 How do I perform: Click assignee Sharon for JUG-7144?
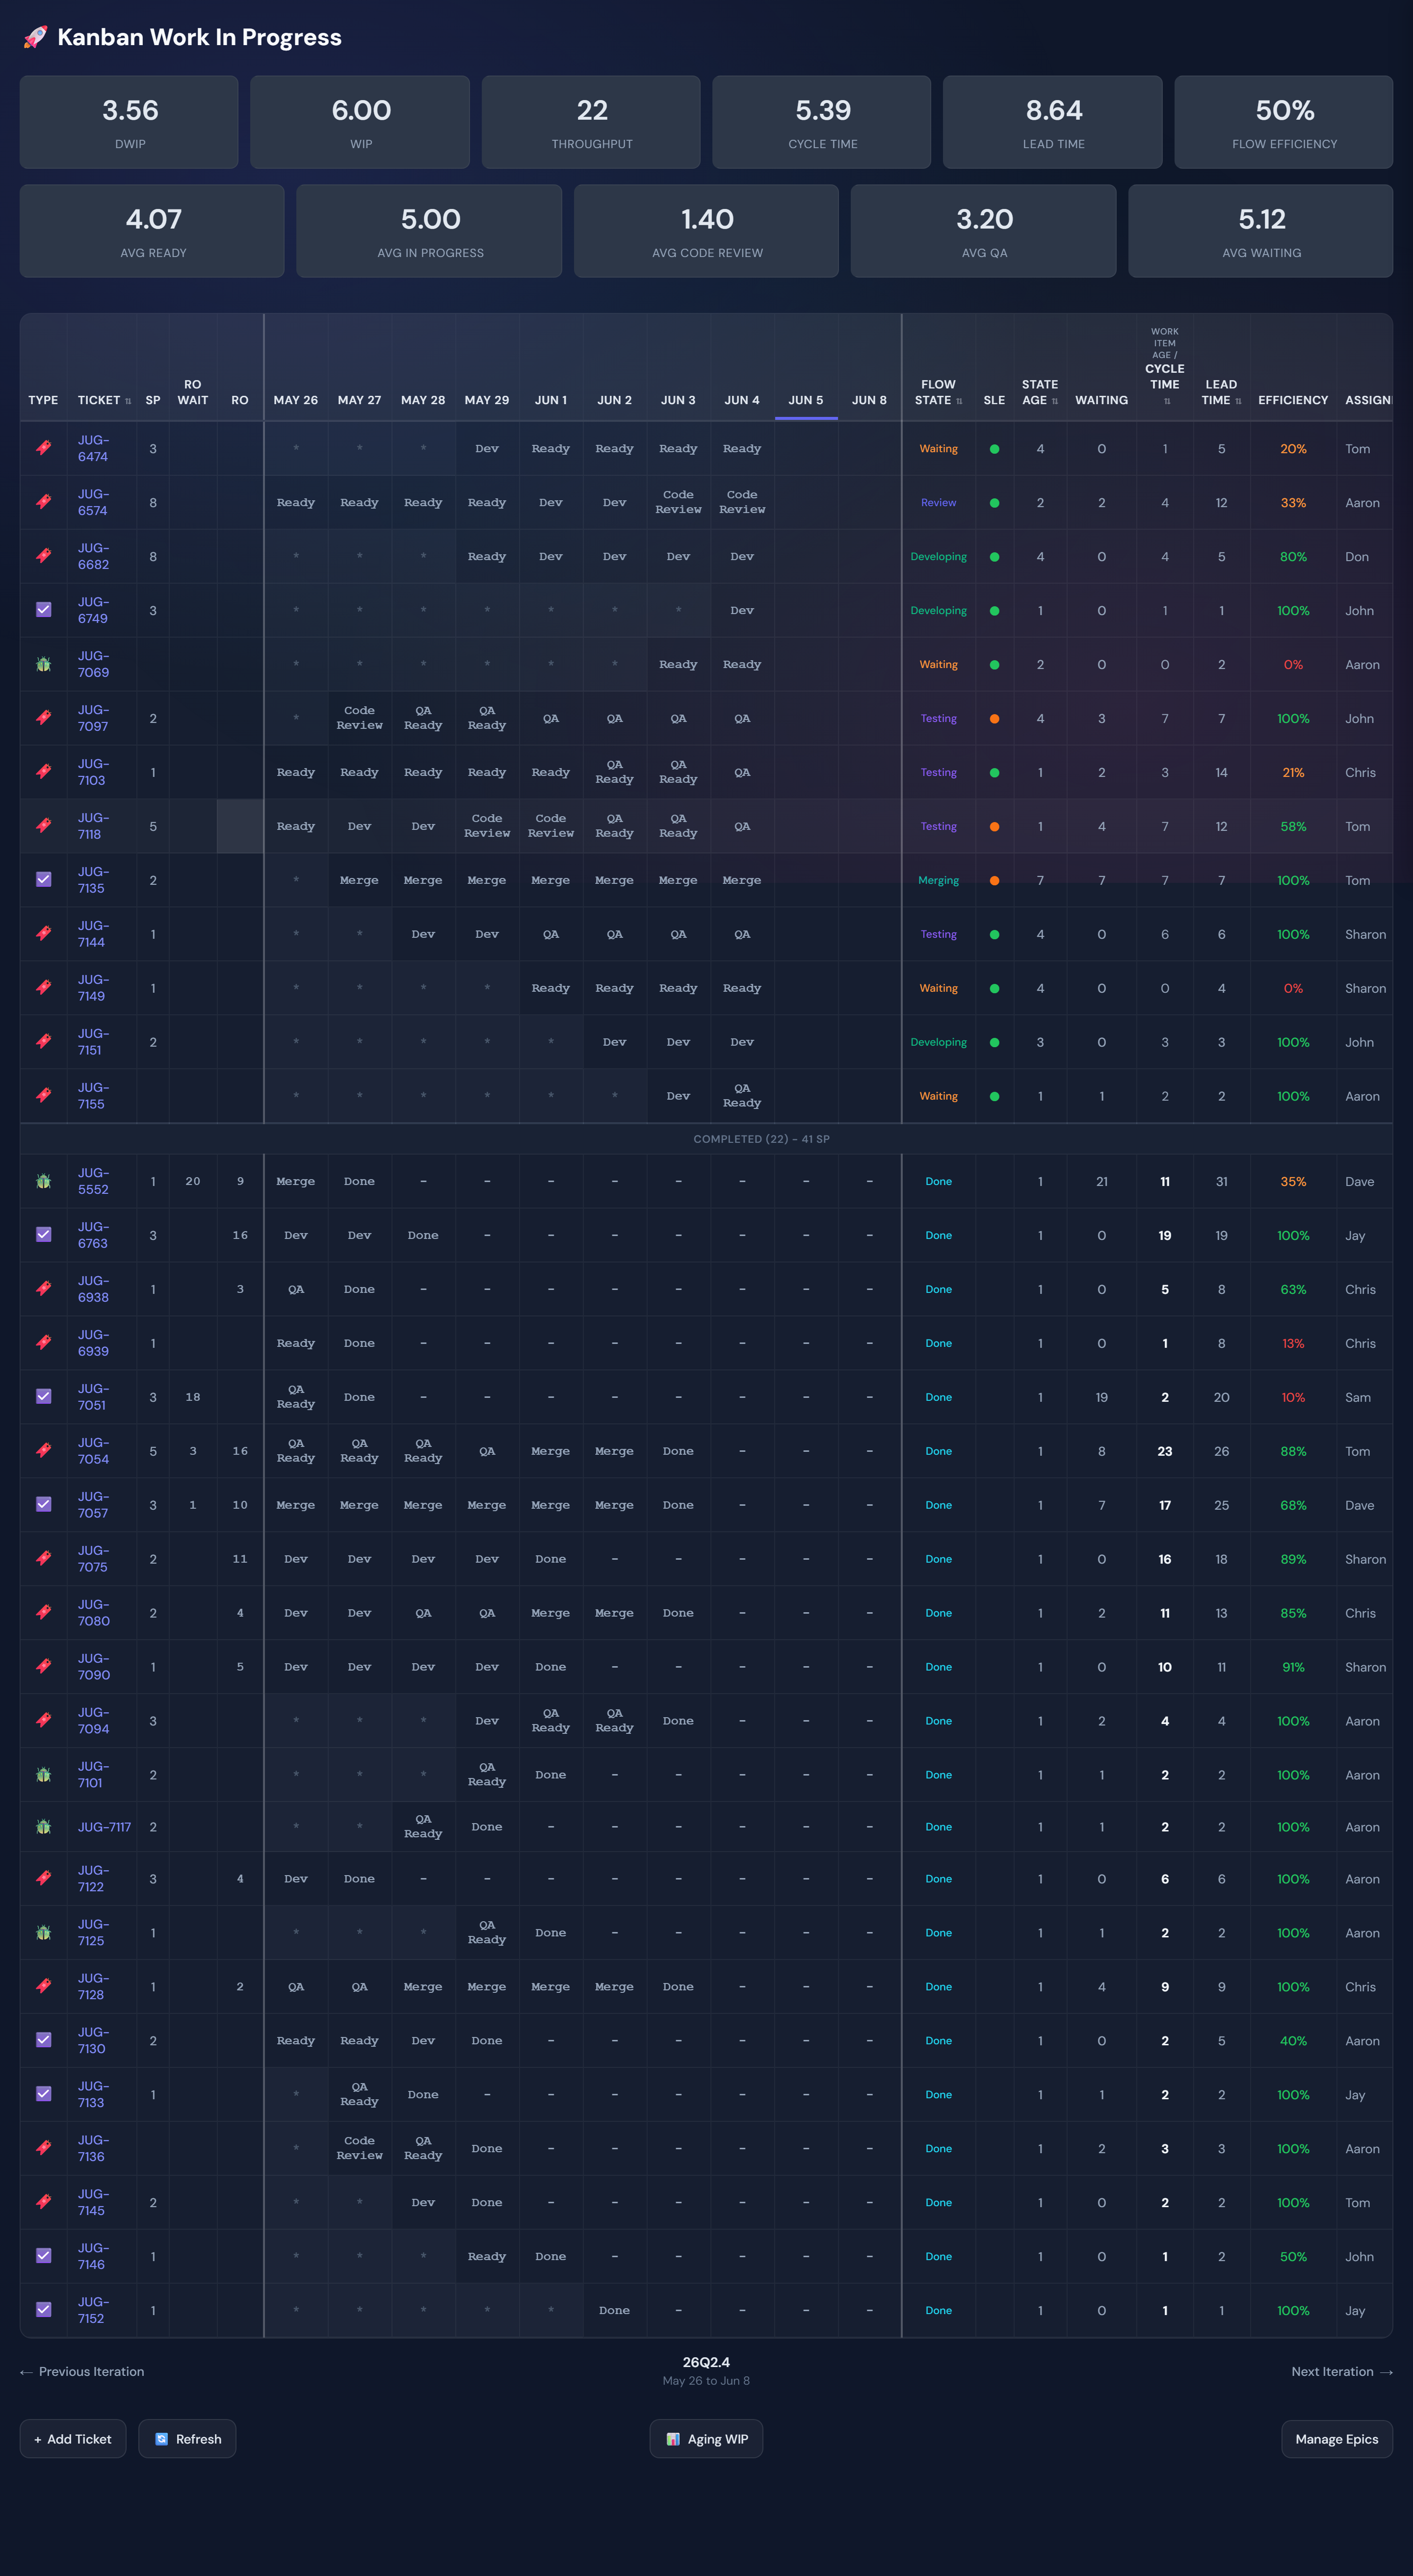1365,935
